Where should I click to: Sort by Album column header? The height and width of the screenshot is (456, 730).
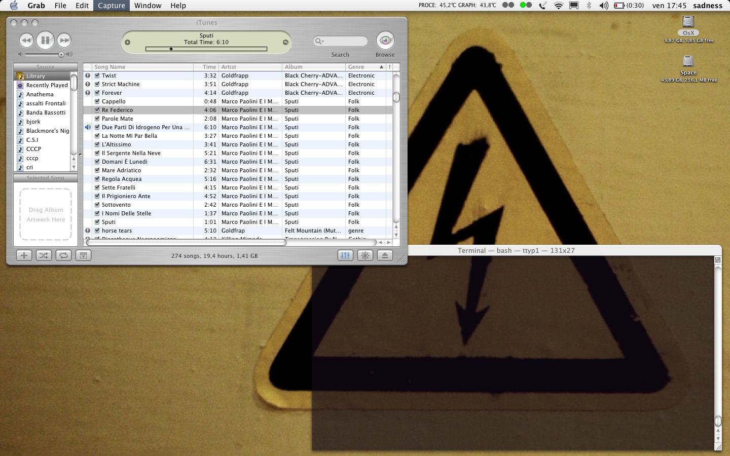pyautogui.click(x=314, y=67)
